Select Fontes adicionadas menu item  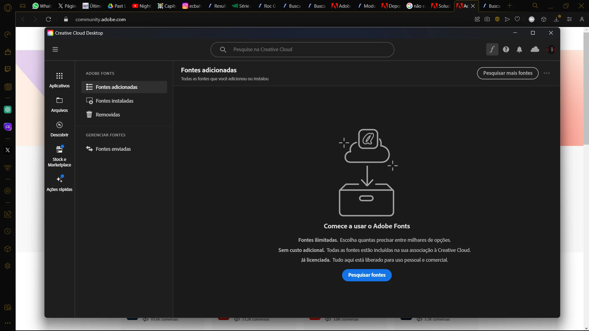coord(117,87)
